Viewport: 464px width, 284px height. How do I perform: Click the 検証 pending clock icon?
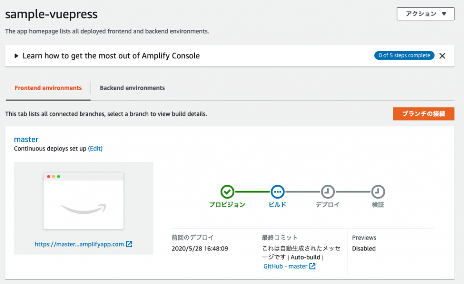378,192
